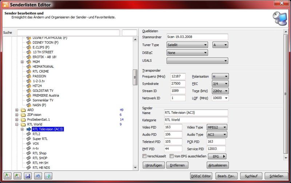Viewport: 291px width, 183px height.
Task: Click the Hinzufügen button
Action: pos(153,165)
